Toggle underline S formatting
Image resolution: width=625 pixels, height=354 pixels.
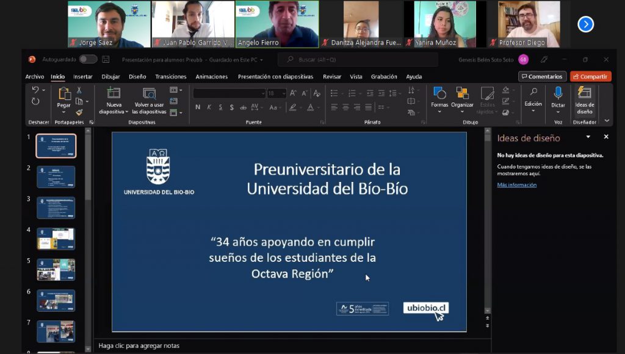click(x=220, y=107)
